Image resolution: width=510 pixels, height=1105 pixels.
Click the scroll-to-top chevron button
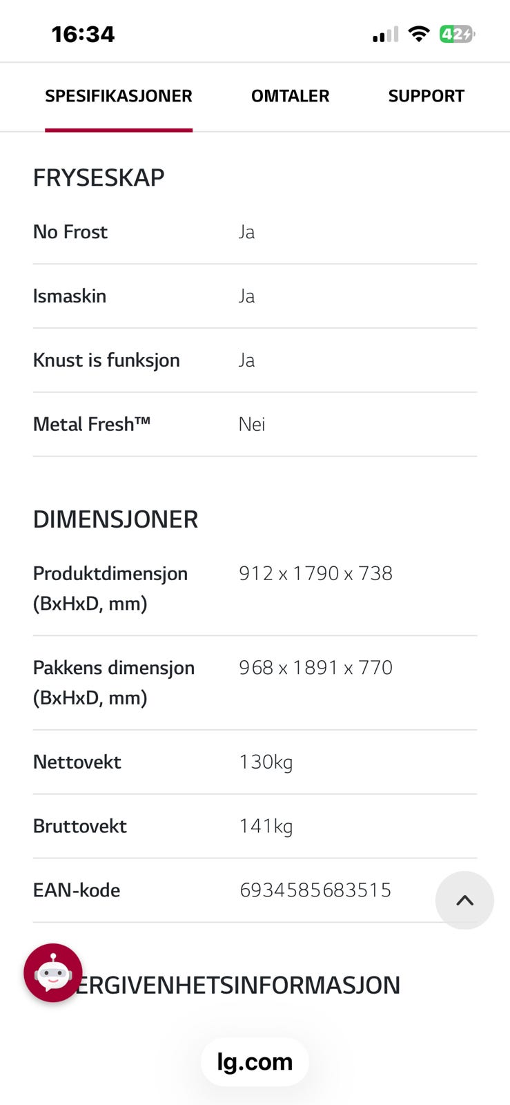click(464, 900)
